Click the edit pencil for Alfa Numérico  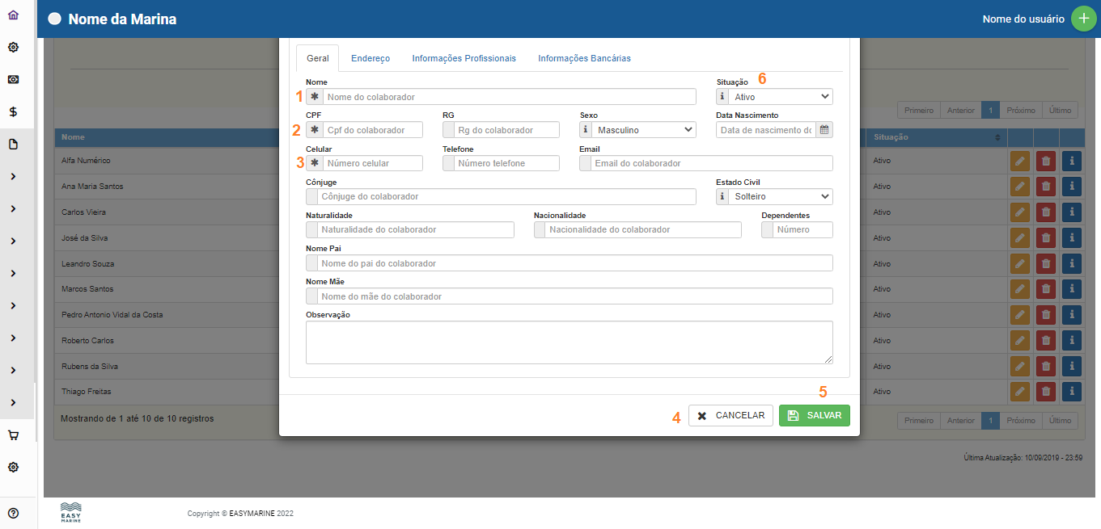point(1020,161)
